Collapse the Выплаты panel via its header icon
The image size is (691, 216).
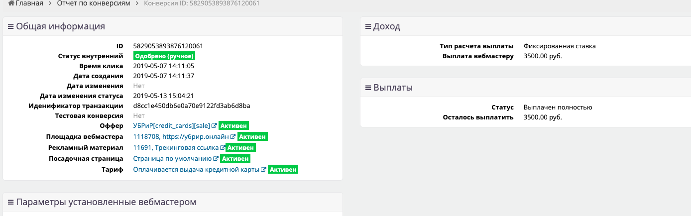point(368,88)
